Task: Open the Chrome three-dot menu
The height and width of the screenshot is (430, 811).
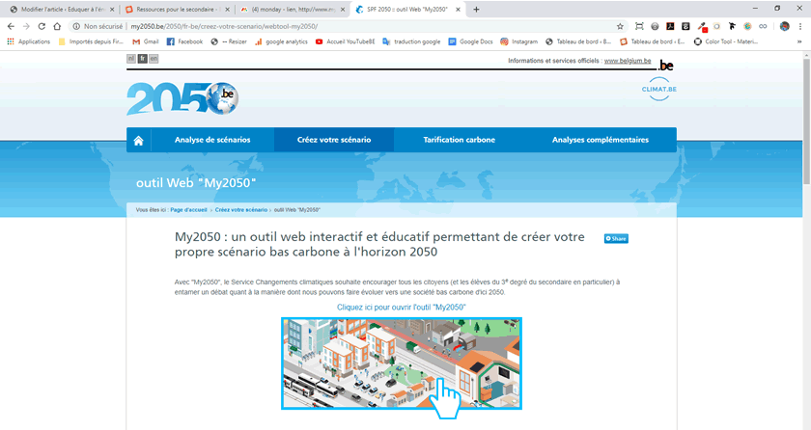Action: (800, 26)
